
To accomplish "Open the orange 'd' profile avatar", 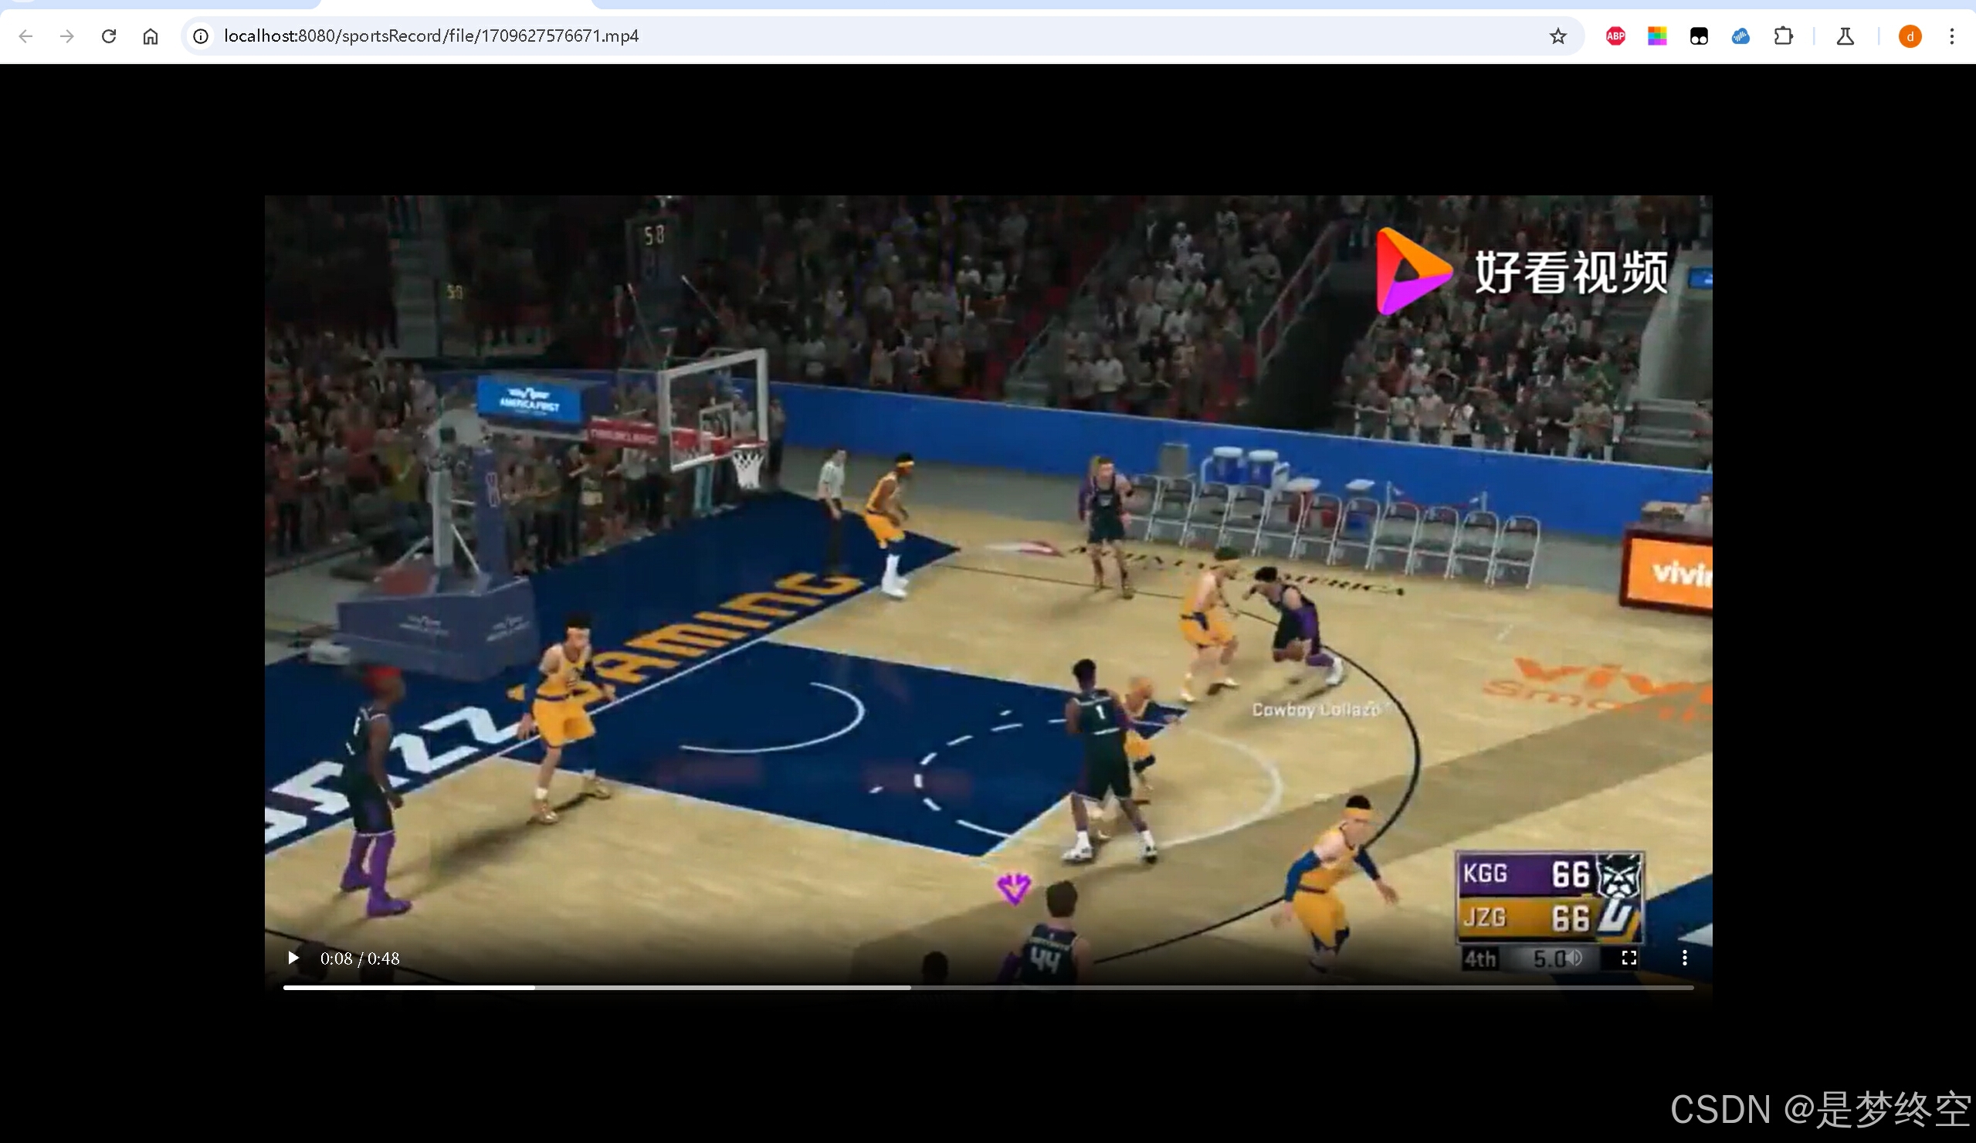I will point(1910,36).
